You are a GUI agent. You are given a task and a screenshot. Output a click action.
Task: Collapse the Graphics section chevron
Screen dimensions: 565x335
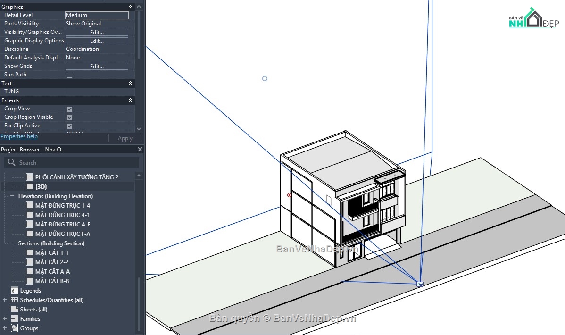[131, 7]
